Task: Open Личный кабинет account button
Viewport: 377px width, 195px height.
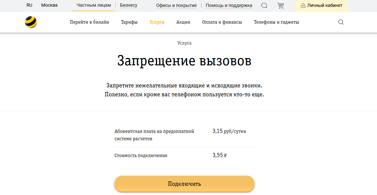Action: (x=321, y=6)
